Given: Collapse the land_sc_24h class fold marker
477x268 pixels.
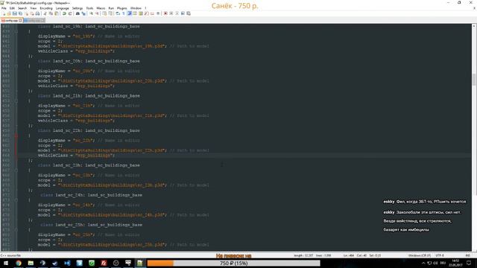Looking at the screenshot, I should (16, 200).
